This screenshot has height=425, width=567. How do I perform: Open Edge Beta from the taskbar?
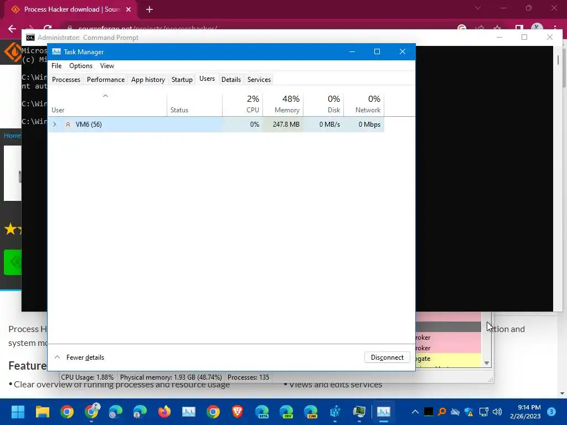(262, 412)
